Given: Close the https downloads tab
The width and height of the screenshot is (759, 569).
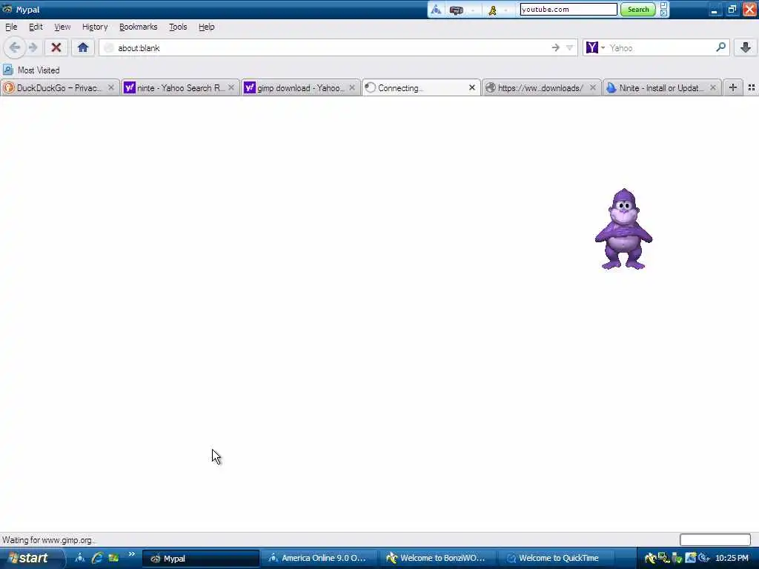Looking at the screenshot, I should [592, 87].
